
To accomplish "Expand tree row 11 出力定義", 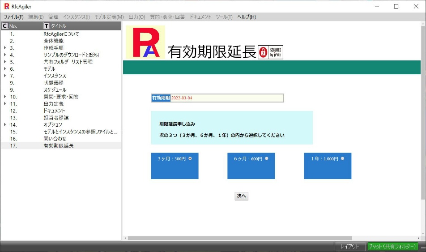I will pos(5,103).
